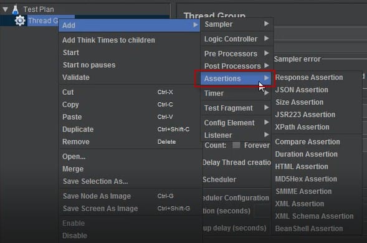Click Delay Thread creation label
The height and width of the screenshot is (243, 367).
pyautogui.click(x=237, y=163)
